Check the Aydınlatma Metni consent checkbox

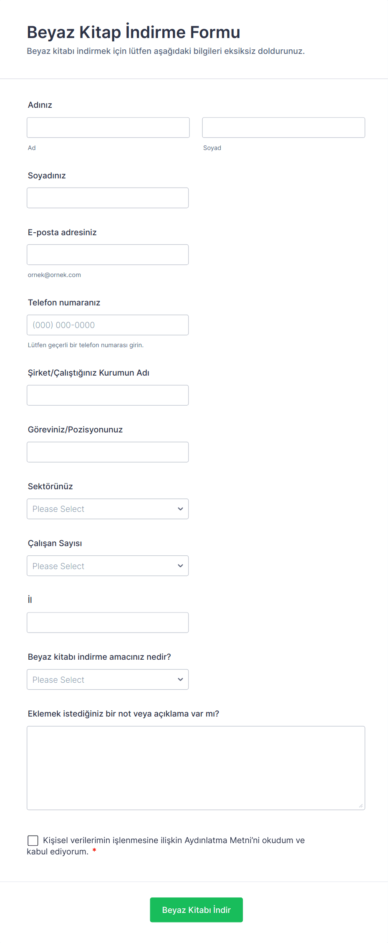[33, 840]
